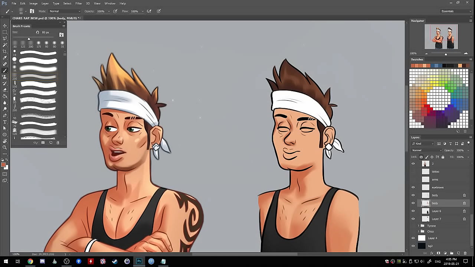Pick the Eyedropper tool
Screen dimensions: 475x267
pos(5,58)
